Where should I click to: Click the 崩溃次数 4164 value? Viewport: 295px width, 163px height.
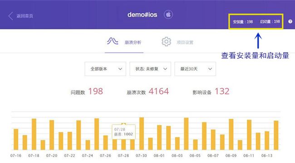158,91
